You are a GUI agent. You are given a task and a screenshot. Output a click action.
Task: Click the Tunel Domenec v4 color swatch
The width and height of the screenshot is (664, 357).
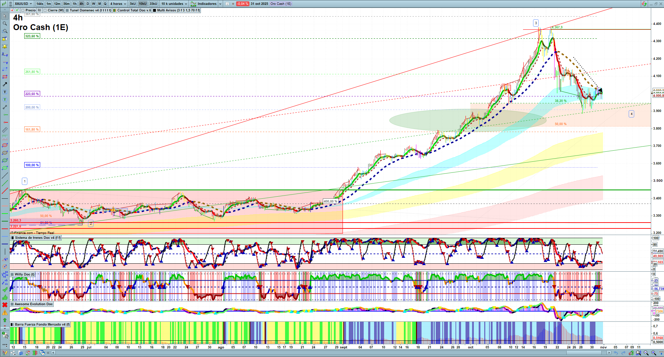[67, 10]
